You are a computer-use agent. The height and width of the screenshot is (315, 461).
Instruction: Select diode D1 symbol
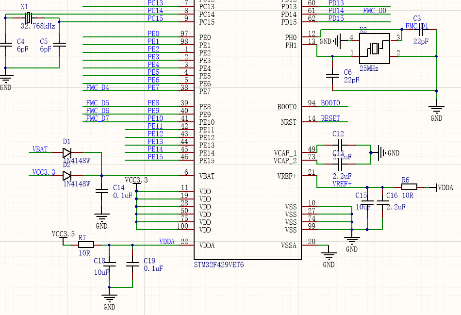point(67,152)
